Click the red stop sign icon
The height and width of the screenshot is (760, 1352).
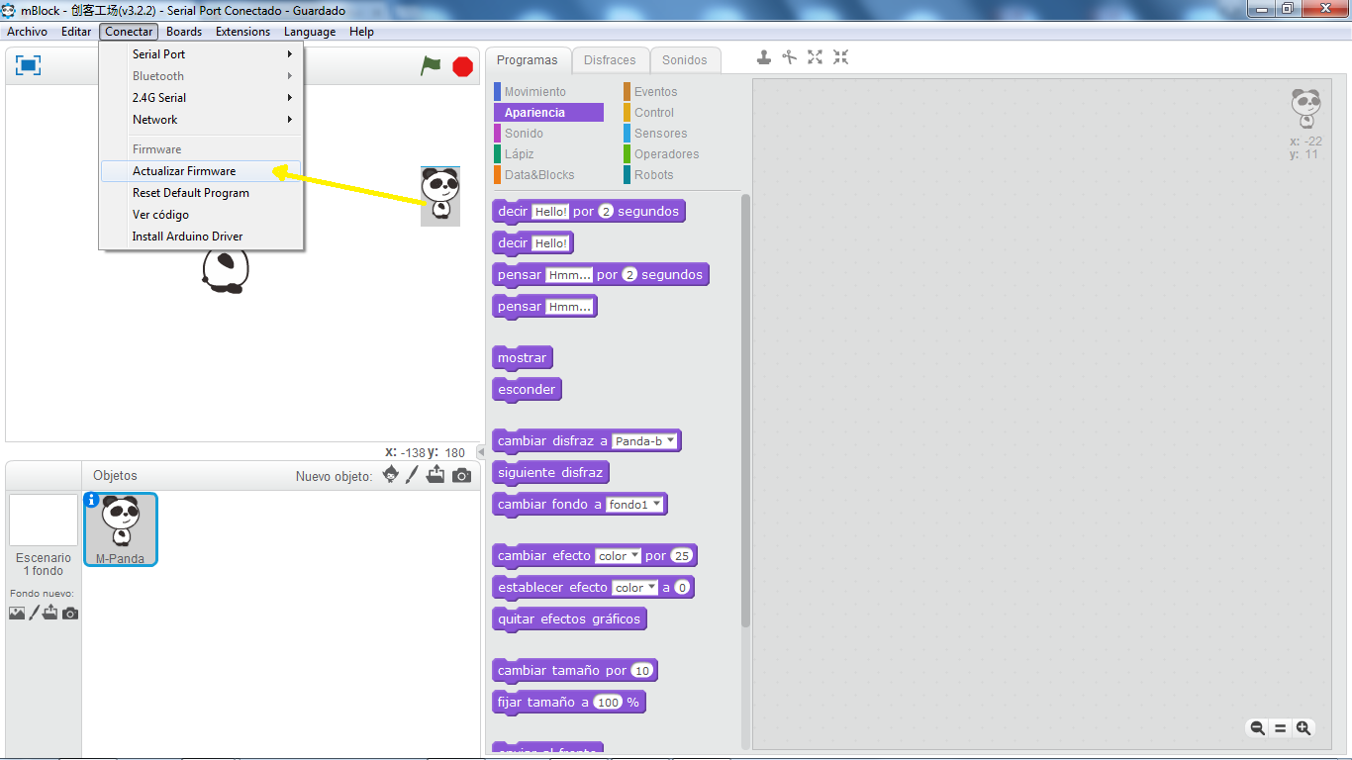(462, 66)
